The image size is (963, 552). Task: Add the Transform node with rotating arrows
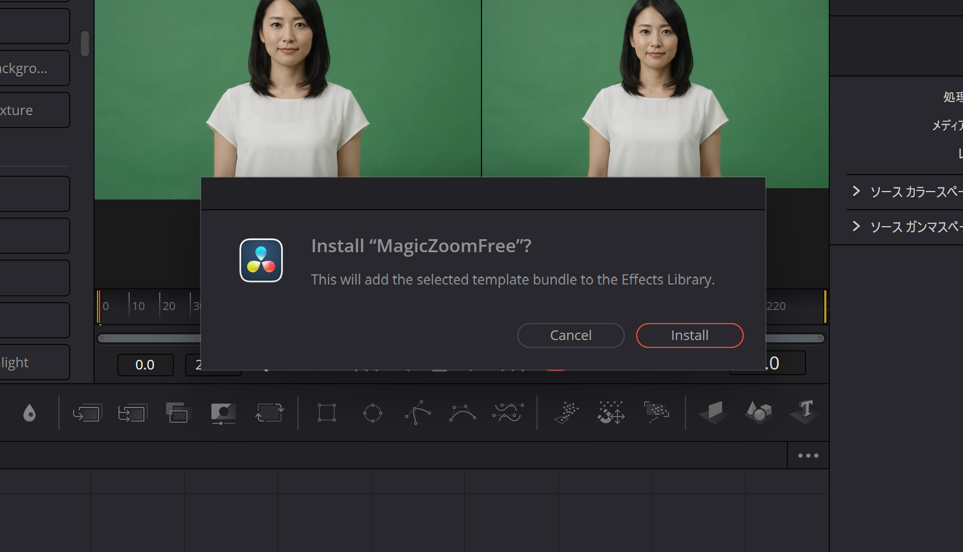point(270,413)
